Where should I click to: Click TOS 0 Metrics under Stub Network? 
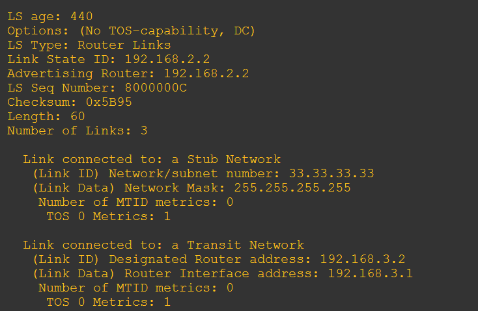(x=108, y=216)
